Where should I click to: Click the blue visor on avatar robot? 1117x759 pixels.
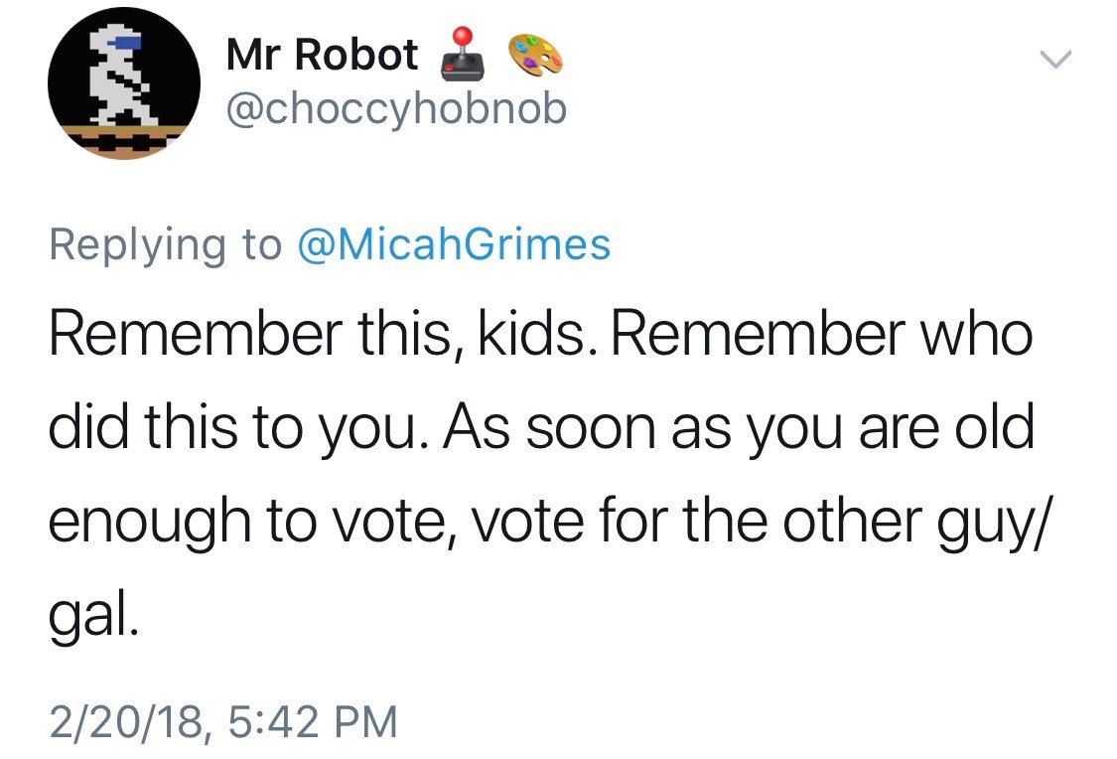tap(124, 43)
